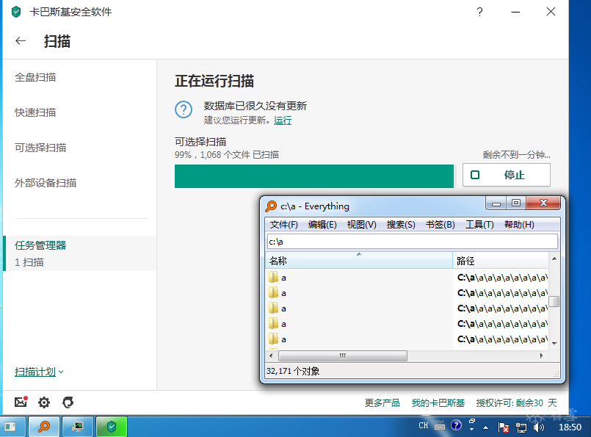Click the Everything horizontal scrollbar thumb
The image size is (591, 437).
coord(343,355)
